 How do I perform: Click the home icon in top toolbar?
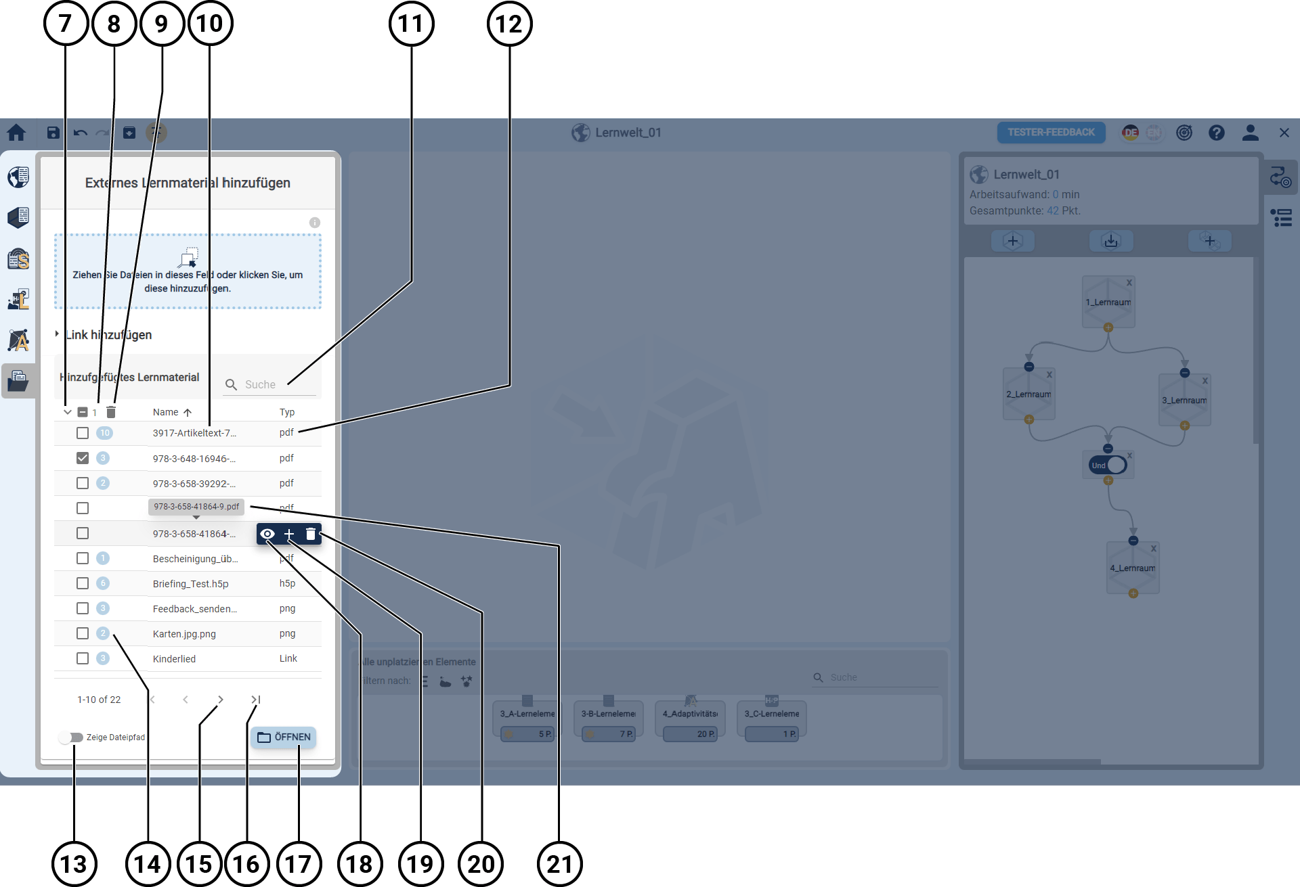pyautogui.click(x=16, y=133)
